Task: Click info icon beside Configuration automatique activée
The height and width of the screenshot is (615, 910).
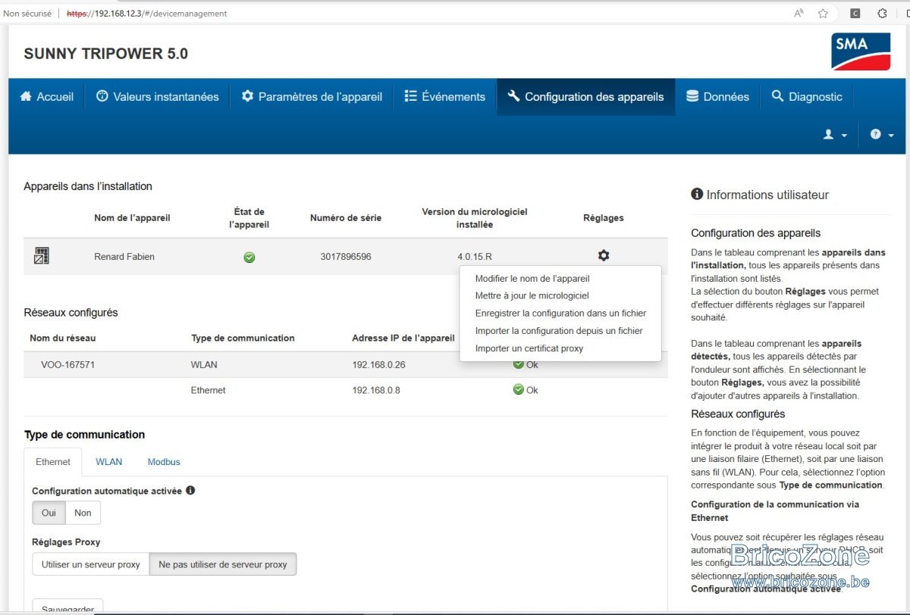Action: coord(190,490)
